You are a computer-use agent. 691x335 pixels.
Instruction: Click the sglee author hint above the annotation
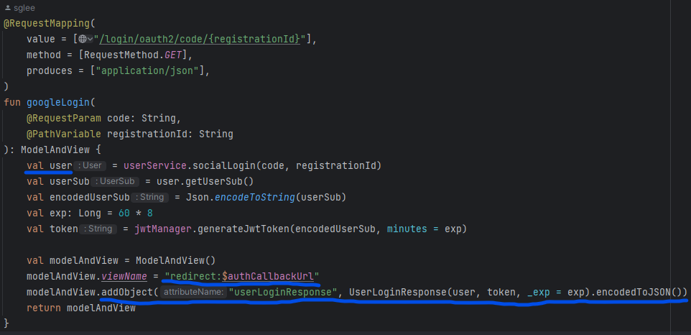pyautogui.click(x=24, y=8)
